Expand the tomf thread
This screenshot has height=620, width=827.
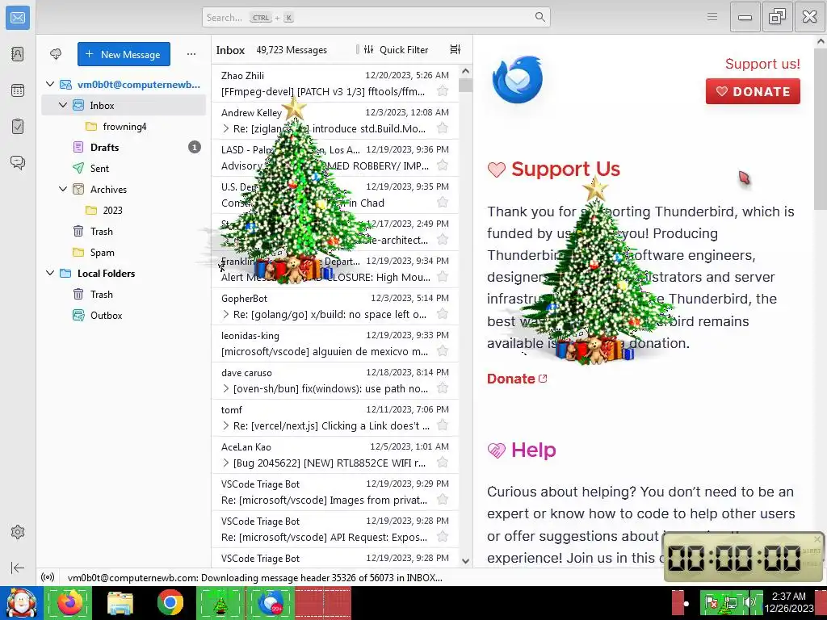point(226,425)
